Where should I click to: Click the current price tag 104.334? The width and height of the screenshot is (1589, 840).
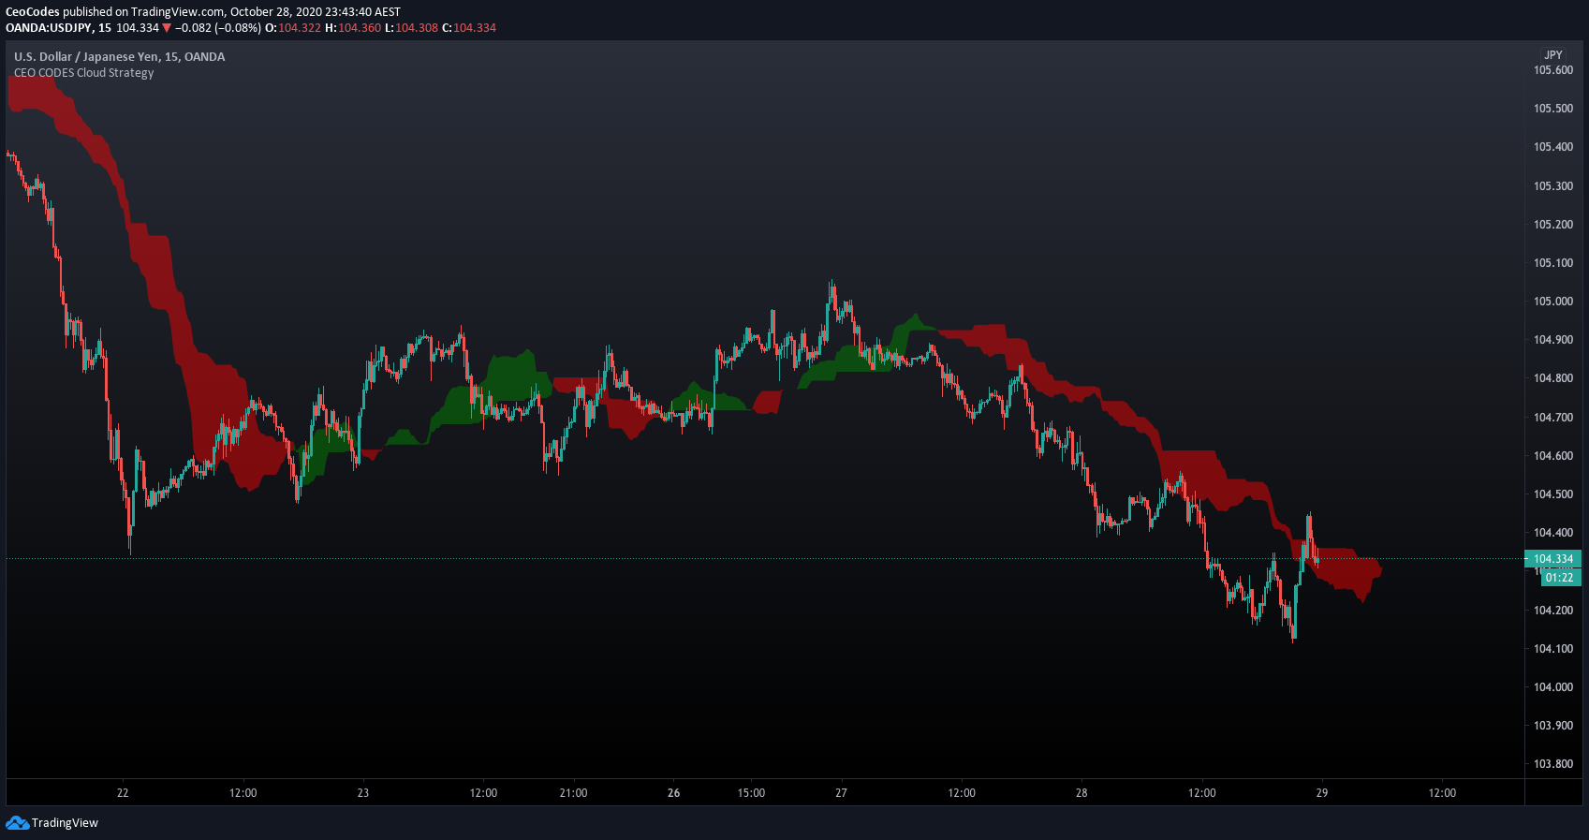pyautogui.click(x=1553, y=559)
